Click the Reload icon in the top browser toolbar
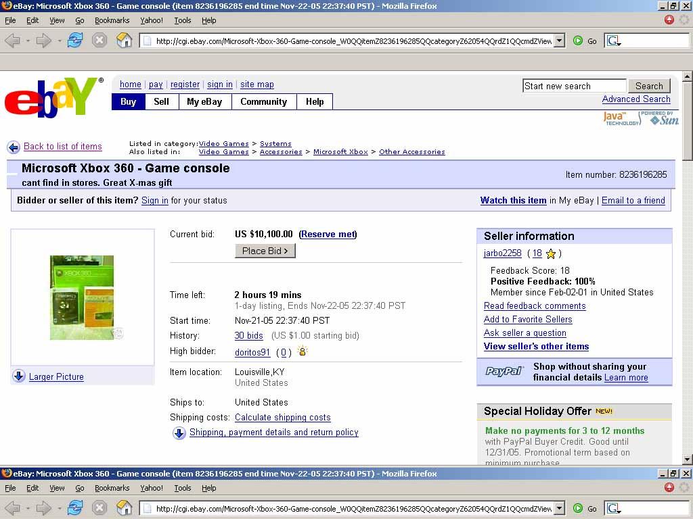 click(74, 41)
